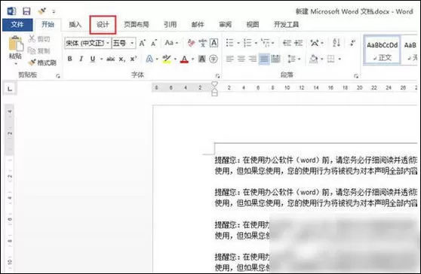
Task: Click the Phonetic Guide icon
Action: (x=203, y=43)
